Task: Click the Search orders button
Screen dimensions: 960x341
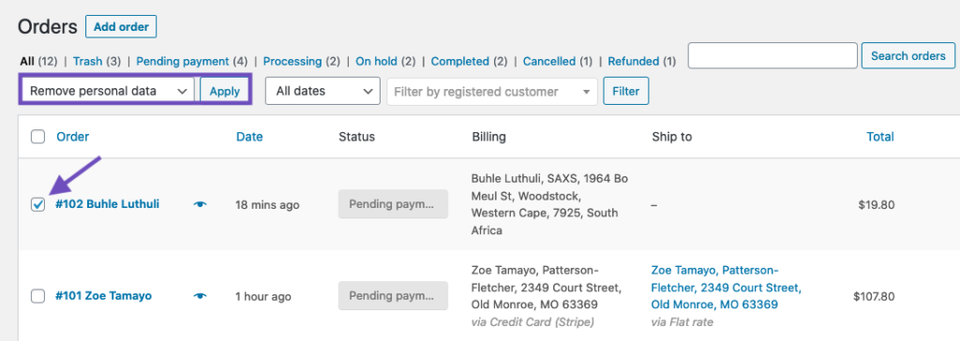Action: coord(907,55)
